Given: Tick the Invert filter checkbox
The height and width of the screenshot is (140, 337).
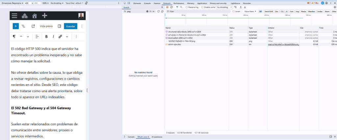Looking at the screenshot, I should tap(234, 11).
